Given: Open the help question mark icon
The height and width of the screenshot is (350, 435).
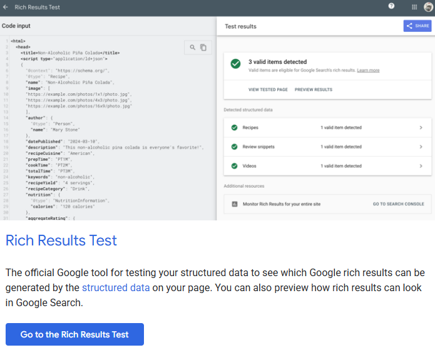Looking at the screenshot, I should click(x=392, y=6).
